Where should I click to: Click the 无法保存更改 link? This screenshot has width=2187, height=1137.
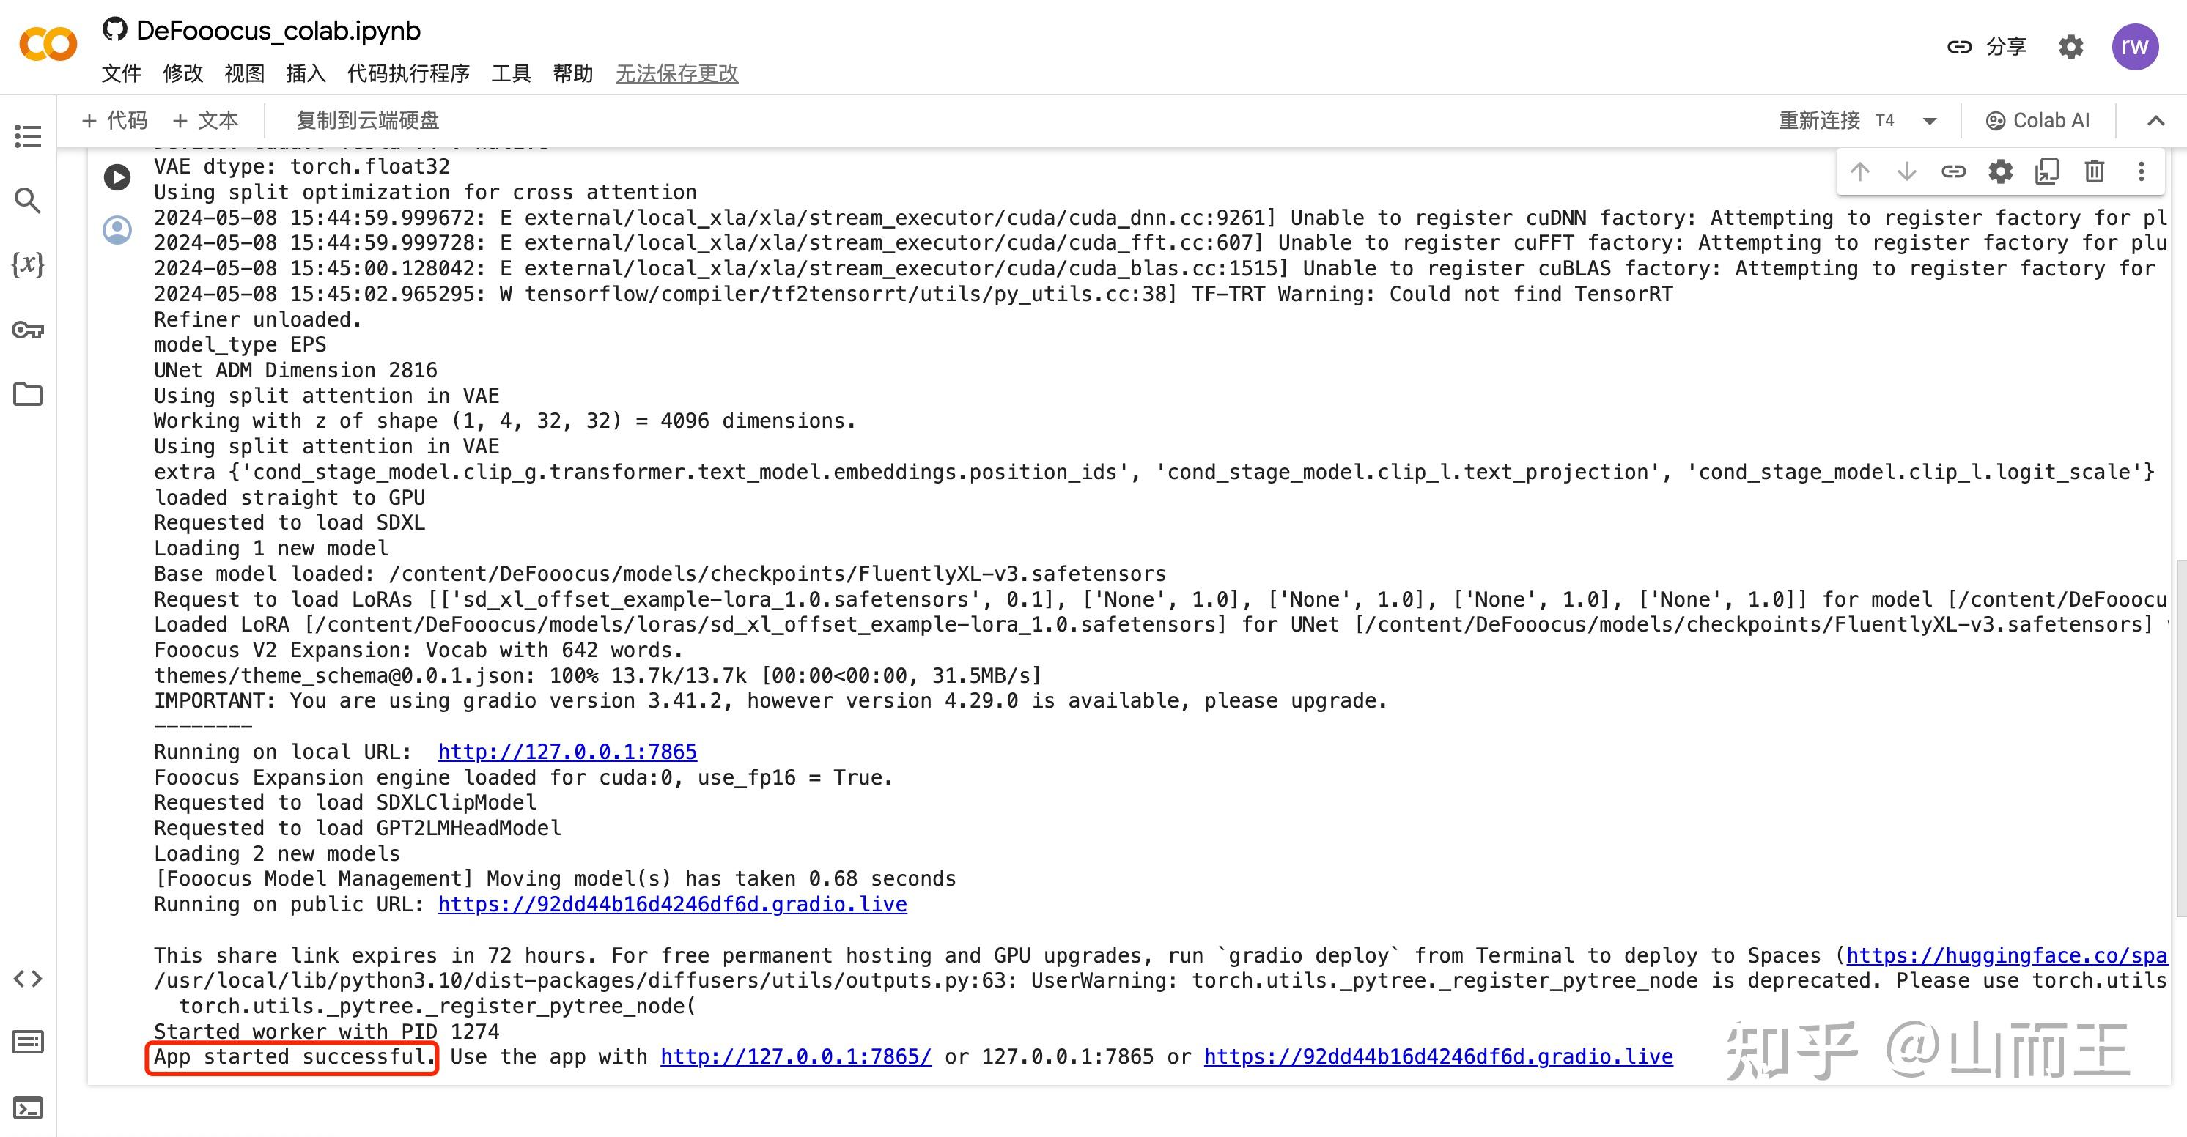tap(676, 74)
